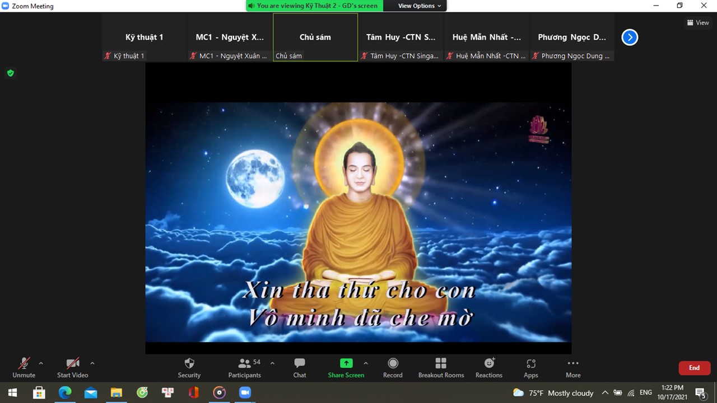Switch to Zoom on the taskbar

pos(245,393)
